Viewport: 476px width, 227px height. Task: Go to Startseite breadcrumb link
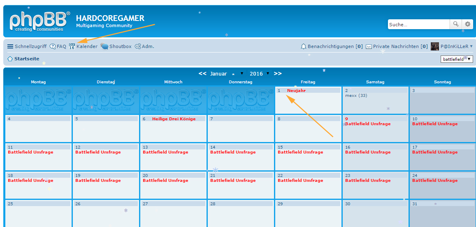[27, 59]
